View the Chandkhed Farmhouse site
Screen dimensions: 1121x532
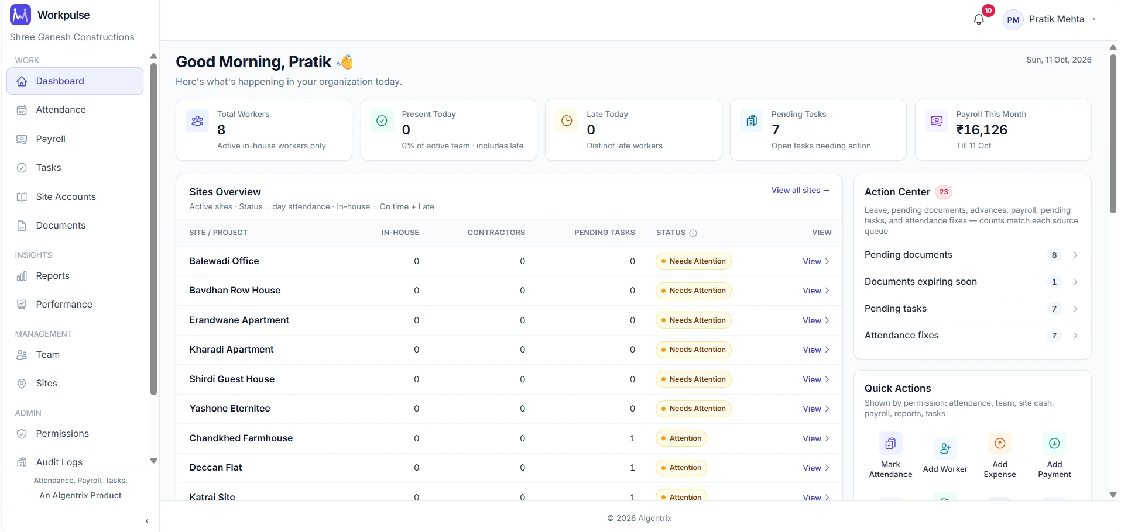coord(816,439)
